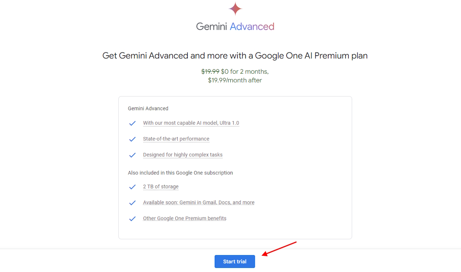
Task: Click the checkmark beside highly complex tasks
Action: pyautogui.click(x=132, y=155)
